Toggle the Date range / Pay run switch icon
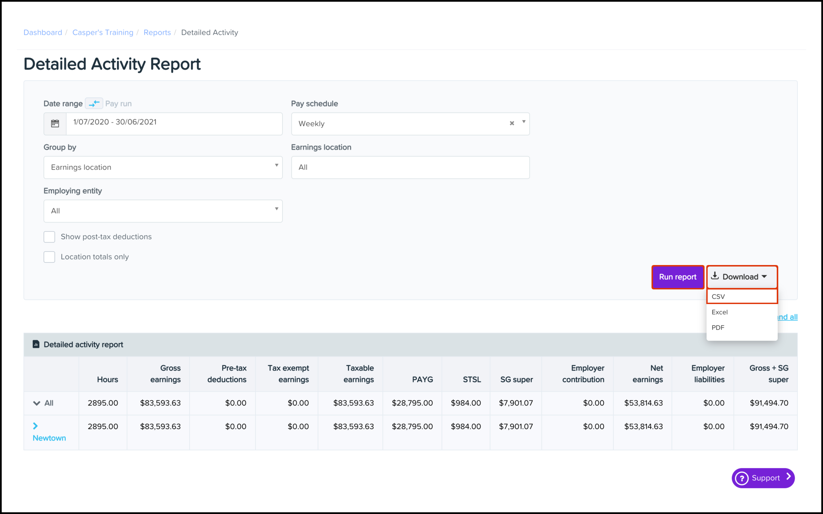Viewport: 823px width, 514px height. pyautogui.click(x=94, y=103)
